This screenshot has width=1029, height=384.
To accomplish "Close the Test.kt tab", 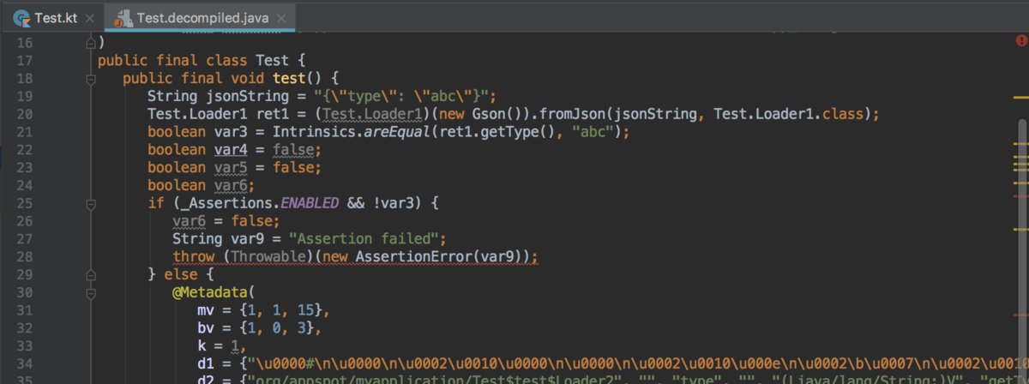I will (x=90, y=17).
